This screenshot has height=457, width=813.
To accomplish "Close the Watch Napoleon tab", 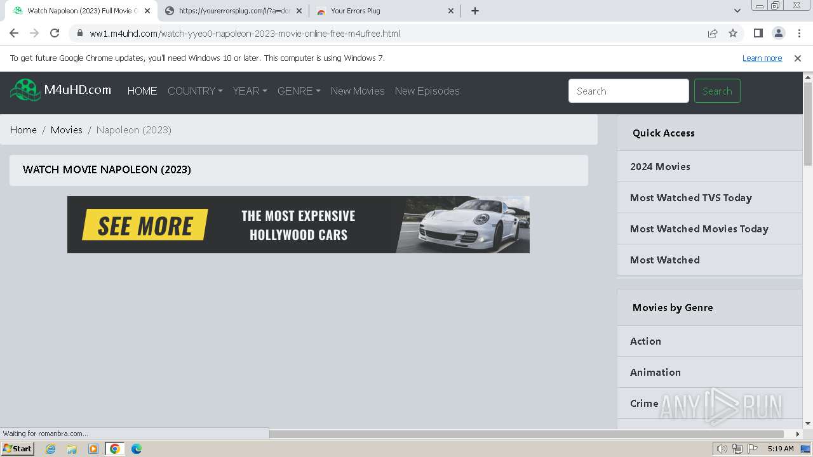I will pyautogui.click(x=147, y=11).
